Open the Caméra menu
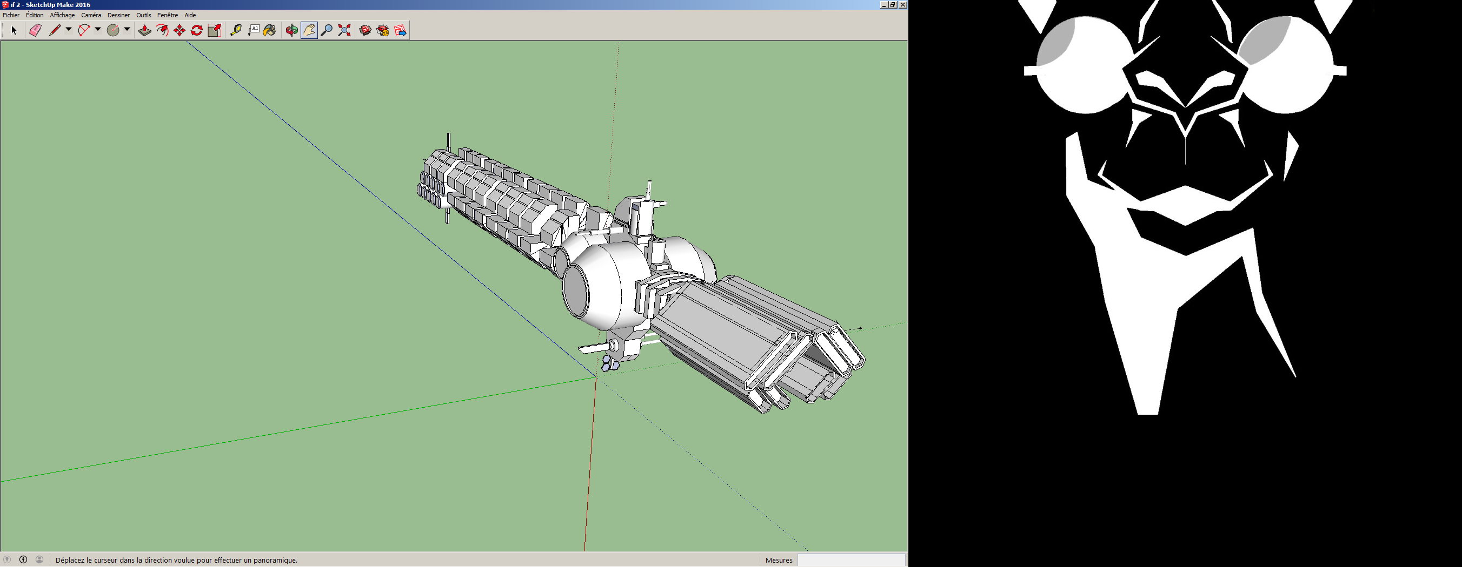The image size is (1462, 567). coord(91,15)
